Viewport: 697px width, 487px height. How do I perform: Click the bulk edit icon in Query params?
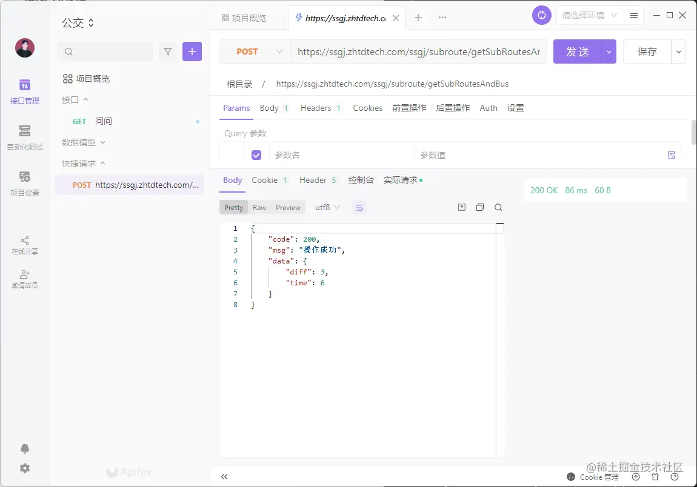(672, 155)
